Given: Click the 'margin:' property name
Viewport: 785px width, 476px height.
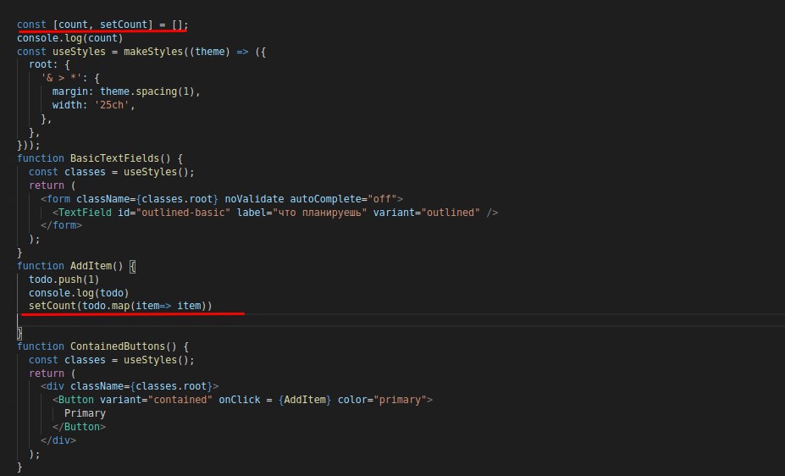Looking at the screenshot, I should pyautogui.click(x=73, y=91).
